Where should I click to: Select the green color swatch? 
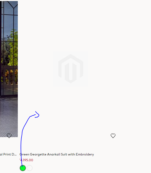23,168
